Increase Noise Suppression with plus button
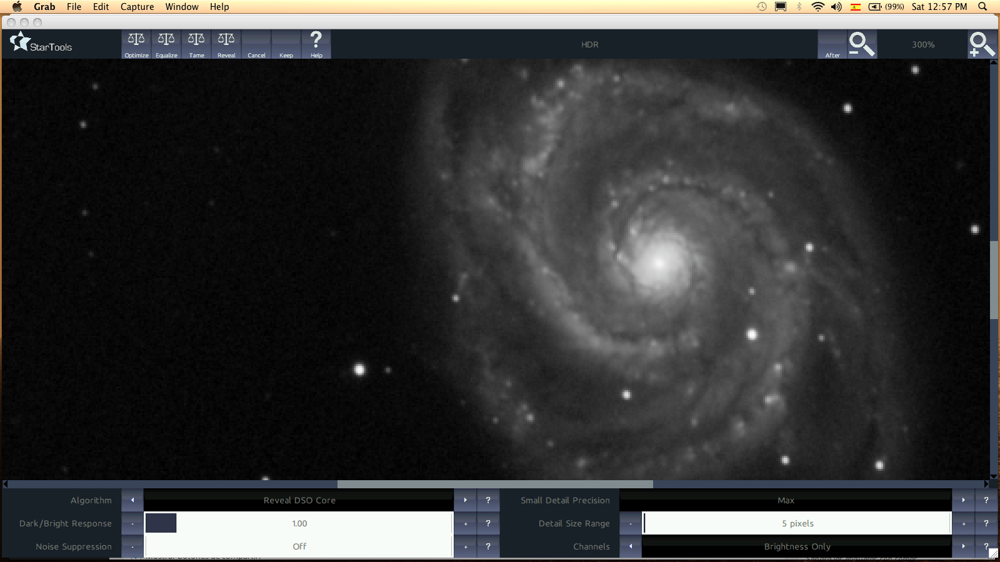Image resolution: width=1000 pixels, height=562 pixels. [465, 546]
